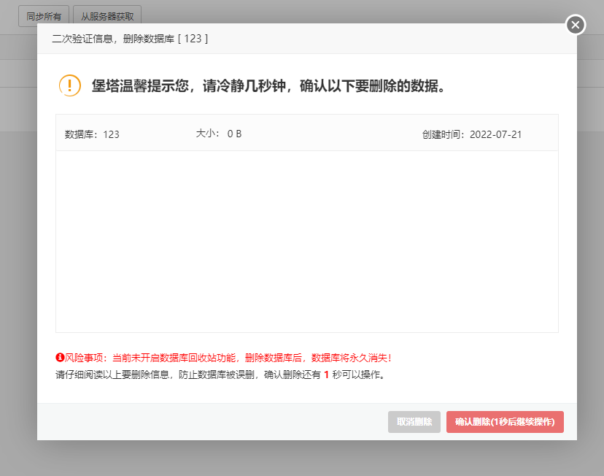Screen dimensions: 604x476
Task: Confirm deletion with the 确认删除 button
Action: (x=505, y=422)
